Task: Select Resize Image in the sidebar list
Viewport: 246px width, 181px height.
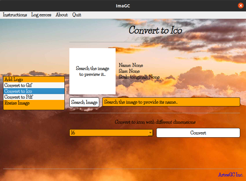Action: click(34, 103)
